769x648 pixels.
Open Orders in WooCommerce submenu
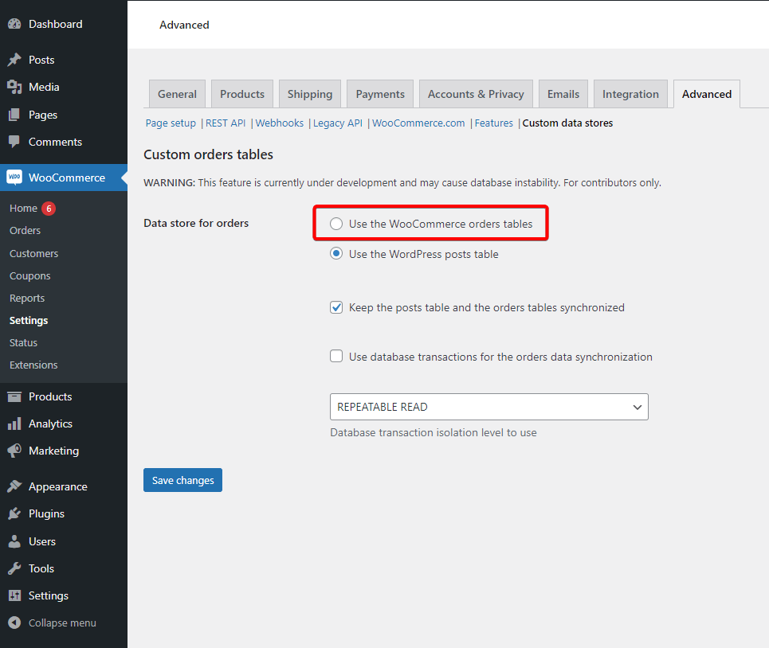click(x=25, y=230)
